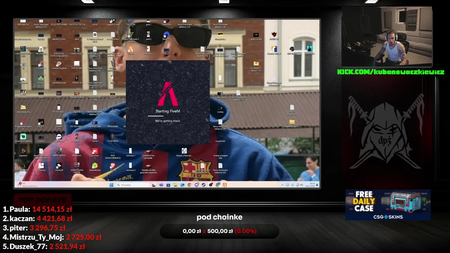Open NERDU FACEIT desktop file
Image resolution: width=450 pixels, height=253 pixels.
77,51
